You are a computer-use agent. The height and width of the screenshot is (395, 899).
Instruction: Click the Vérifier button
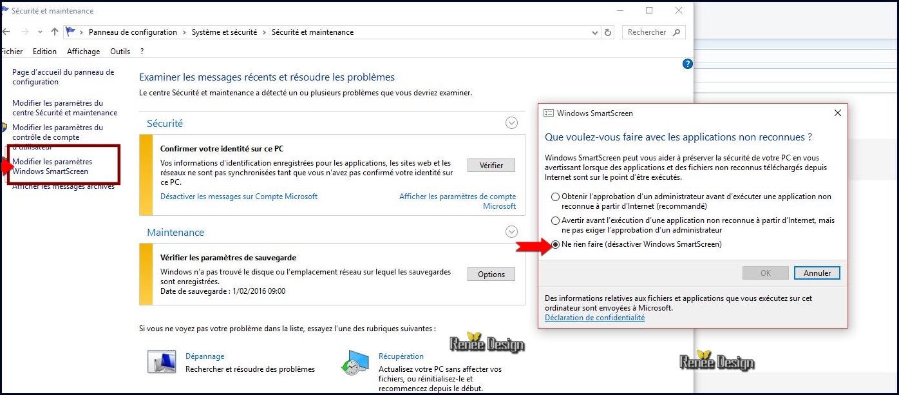click(491, 166)
